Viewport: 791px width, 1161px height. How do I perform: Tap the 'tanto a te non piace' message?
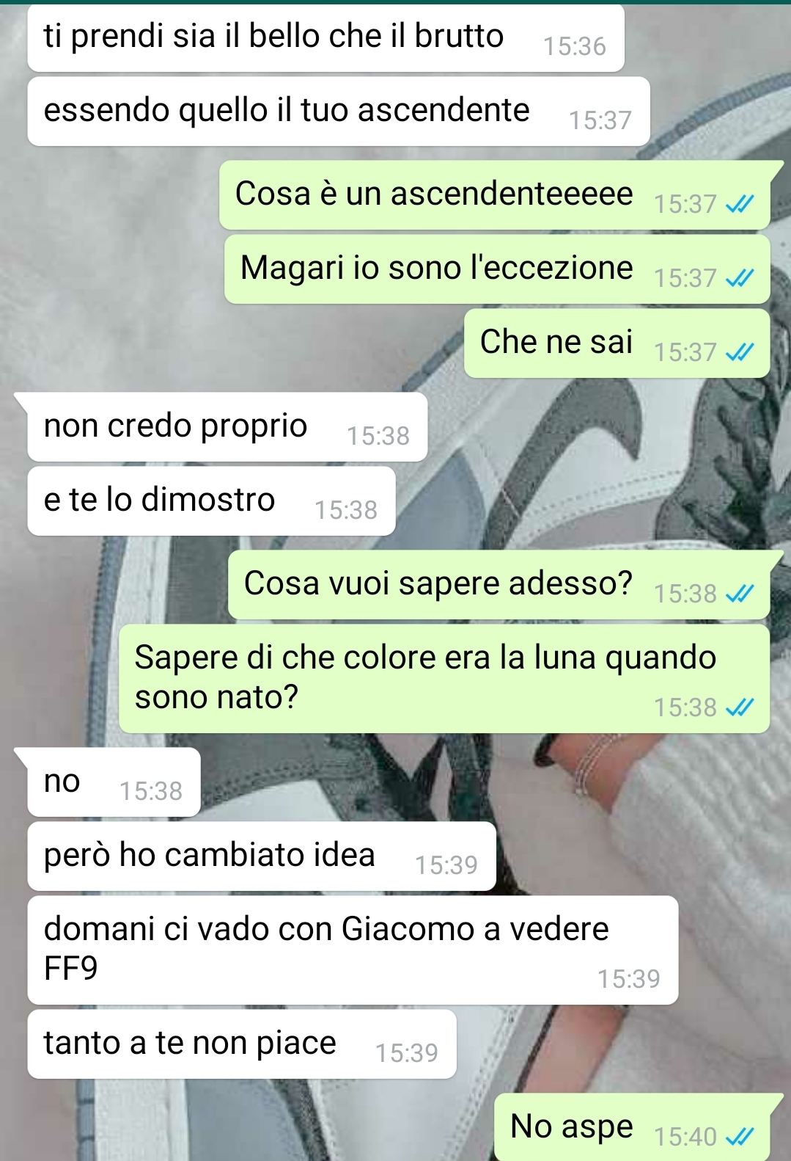[242, 1044]
